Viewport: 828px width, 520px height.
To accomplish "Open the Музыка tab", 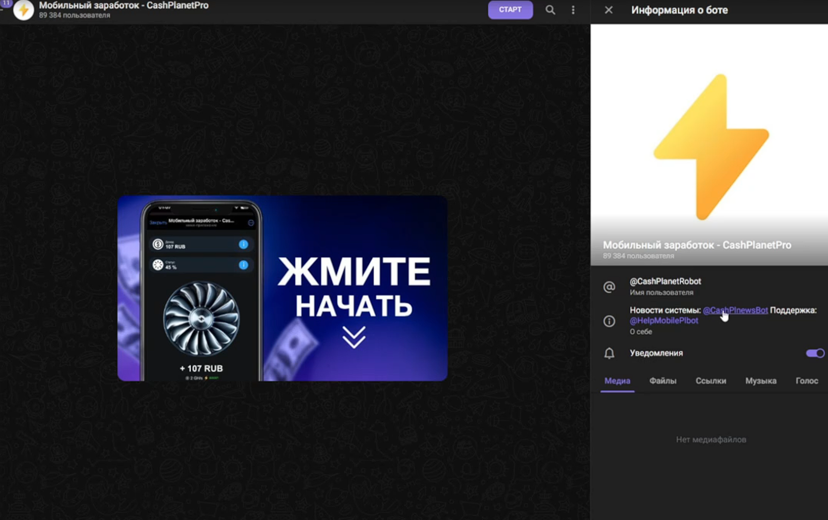I will (761, 381).
